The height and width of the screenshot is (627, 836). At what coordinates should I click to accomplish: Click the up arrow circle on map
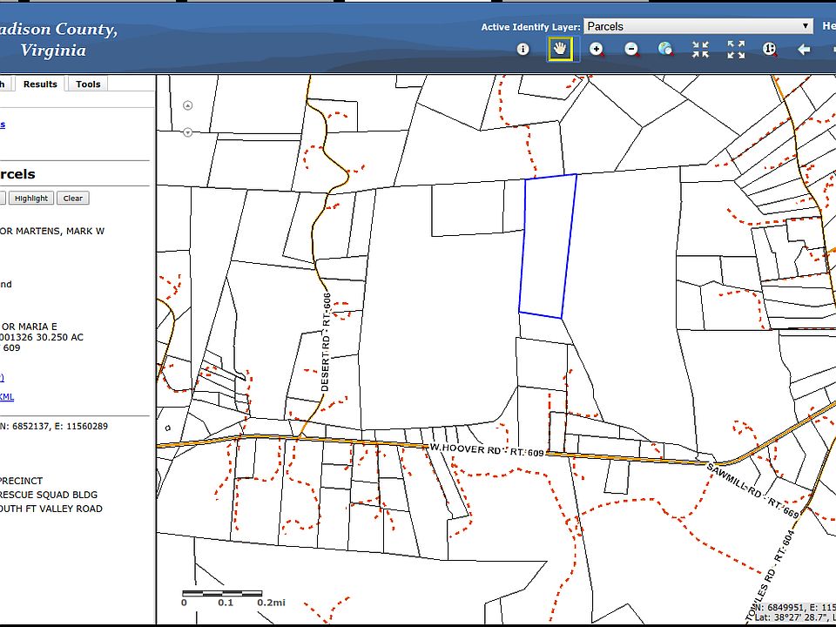(x=188, y=105)
